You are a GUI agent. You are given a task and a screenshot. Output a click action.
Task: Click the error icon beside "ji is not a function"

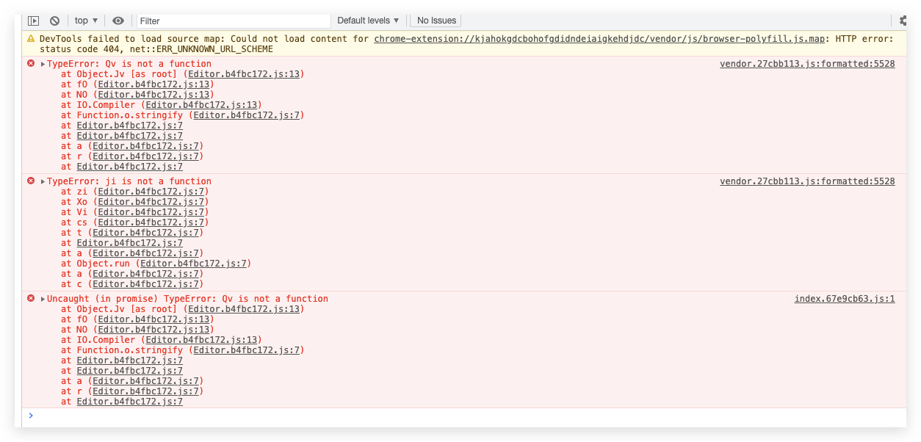(x=30, y=181)
